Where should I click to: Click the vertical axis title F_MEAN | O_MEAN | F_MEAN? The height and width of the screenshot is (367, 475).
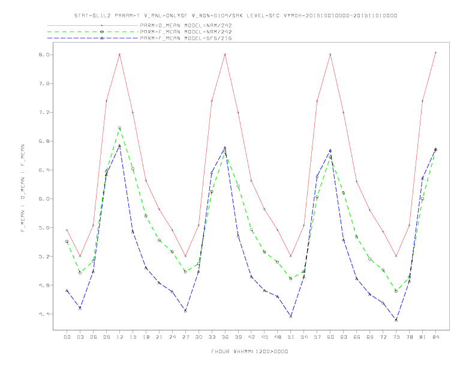click(x=23, y=188)
